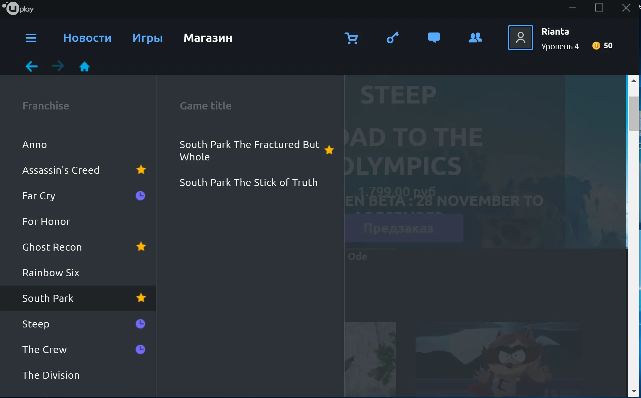Open South Park The Fractured But Whole
The height and width of the screenshot is (398, 641).
(x=249, y=151)
